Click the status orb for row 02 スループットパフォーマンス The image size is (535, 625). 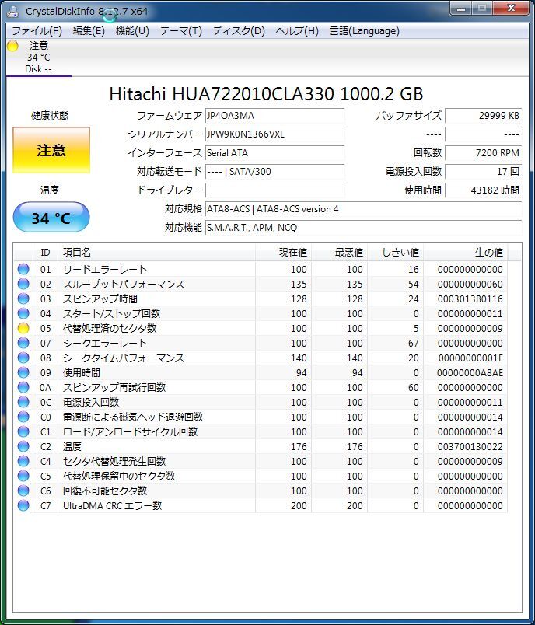23,284
